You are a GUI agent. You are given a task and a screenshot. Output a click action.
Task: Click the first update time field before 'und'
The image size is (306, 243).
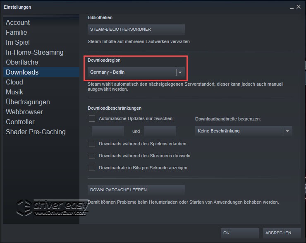coord(108,131)
